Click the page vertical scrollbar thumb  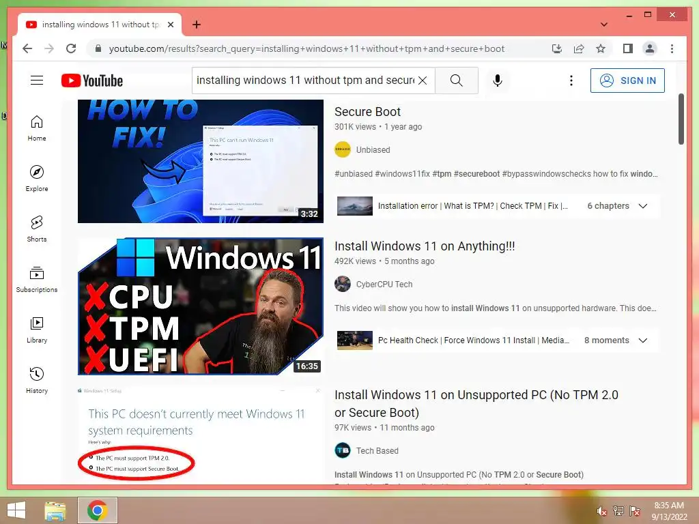[x=681, y=119]
